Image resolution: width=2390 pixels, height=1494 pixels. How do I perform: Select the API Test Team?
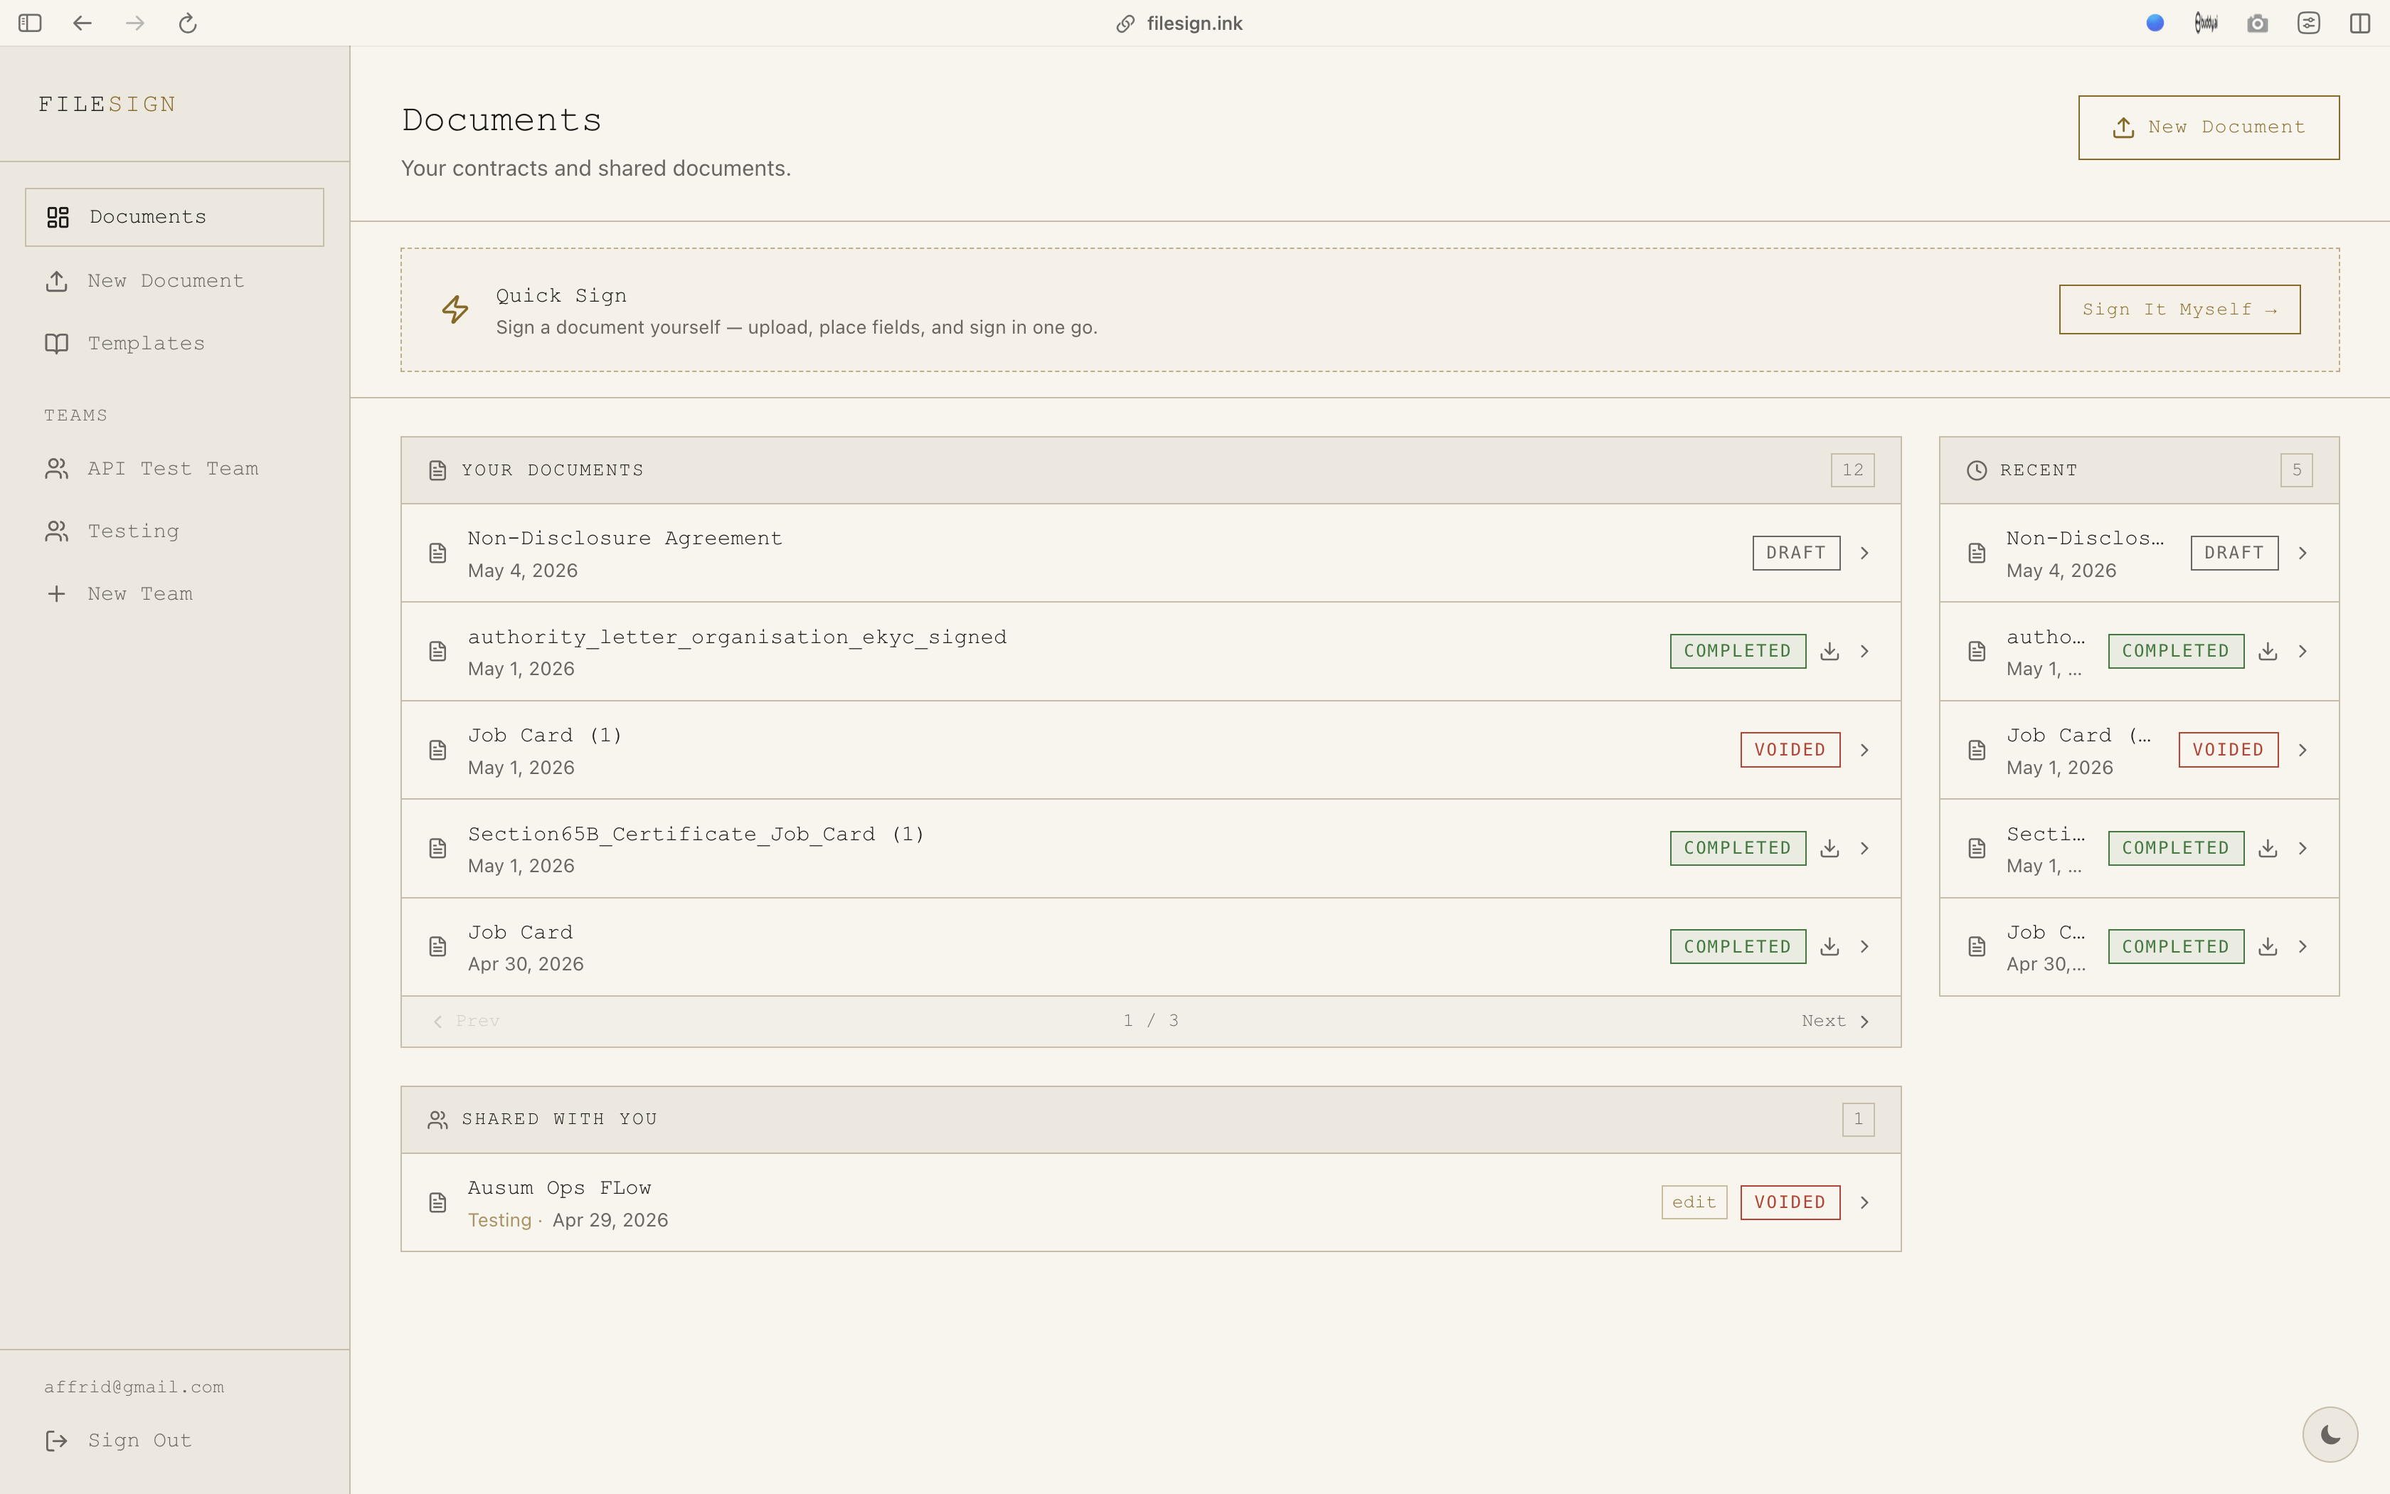175,468
